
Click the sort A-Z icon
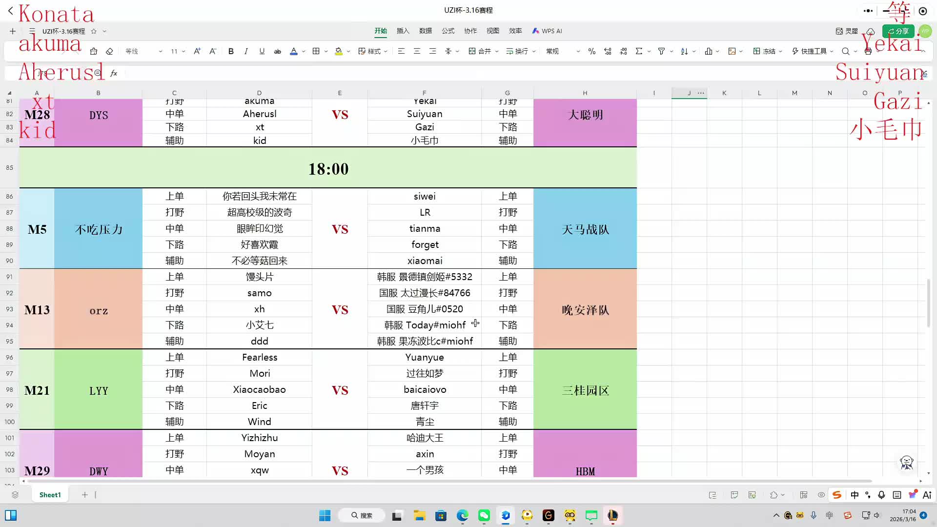[684, 51]
